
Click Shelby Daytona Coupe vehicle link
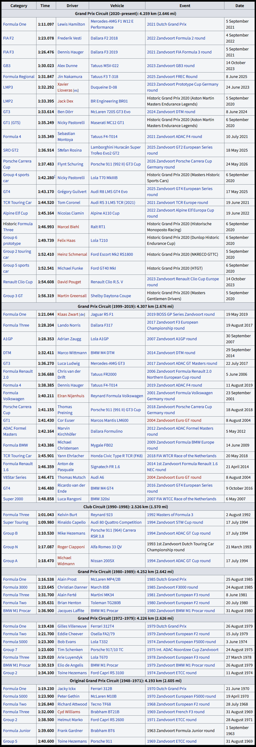click(111, 296)
